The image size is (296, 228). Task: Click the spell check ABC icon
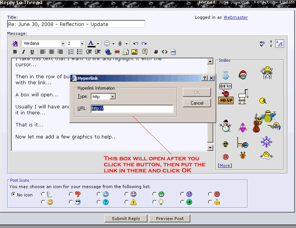tap(263, 44)
